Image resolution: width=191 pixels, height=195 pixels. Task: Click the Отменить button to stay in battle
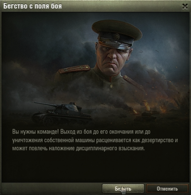click(167, 188)
